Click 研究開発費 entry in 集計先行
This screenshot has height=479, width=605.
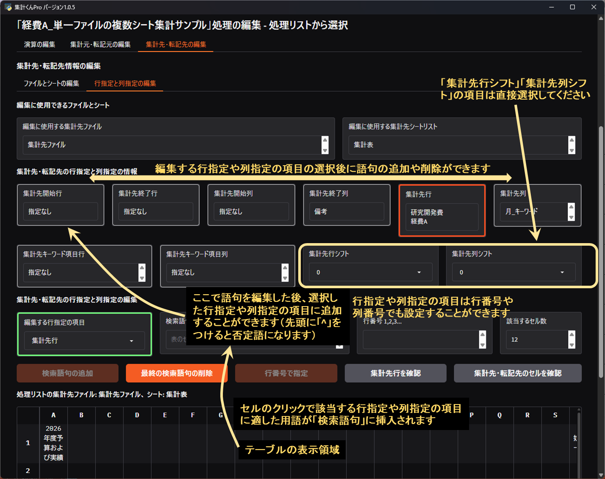(x=427, y=212)
